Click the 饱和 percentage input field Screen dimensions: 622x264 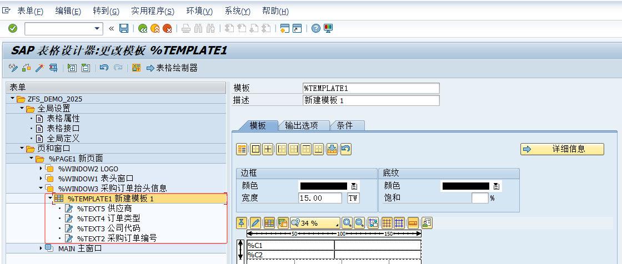tap(480, 198)
